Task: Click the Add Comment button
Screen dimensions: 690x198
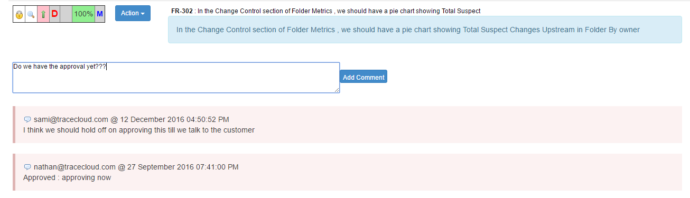Action: 363,77
